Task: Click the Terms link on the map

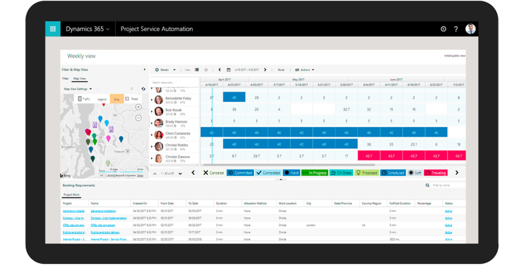Action: coord(140,175)
